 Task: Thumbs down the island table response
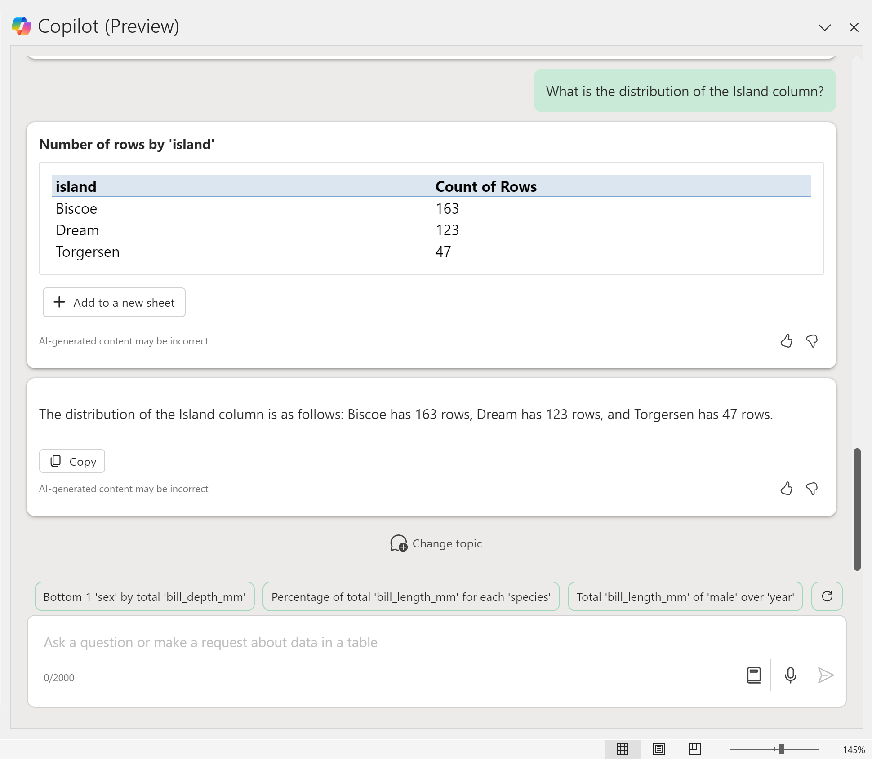click(x=812, y=341)
